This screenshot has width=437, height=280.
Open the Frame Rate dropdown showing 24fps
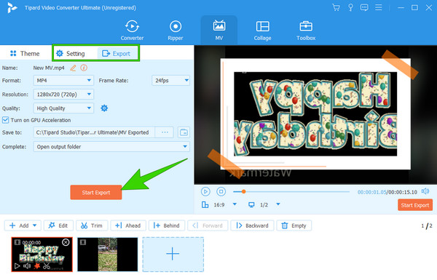click(171, 81)
